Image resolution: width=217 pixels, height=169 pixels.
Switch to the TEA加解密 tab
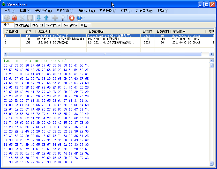tap(22, 25)
